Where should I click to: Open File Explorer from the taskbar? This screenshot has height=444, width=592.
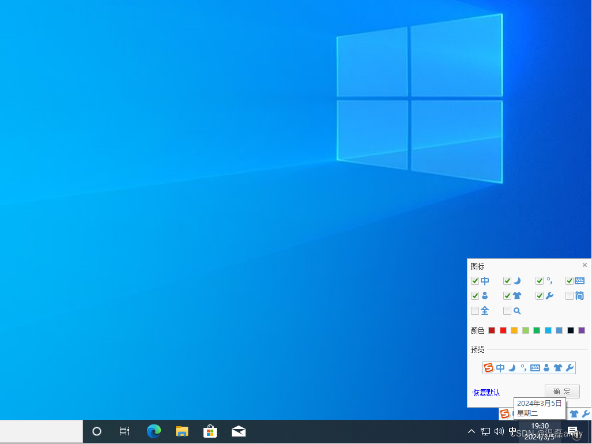click(x=182, y=431)
